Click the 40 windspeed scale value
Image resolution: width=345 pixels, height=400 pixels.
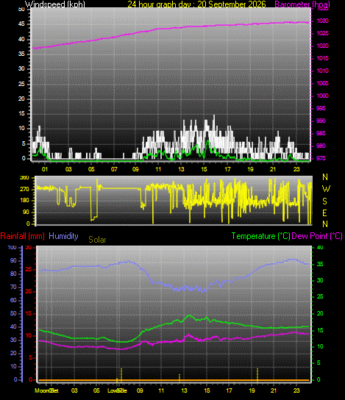[x=21, y=39]
